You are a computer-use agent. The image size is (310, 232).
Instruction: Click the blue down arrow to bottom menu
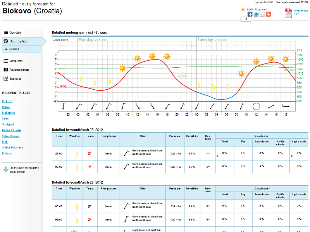point(6,169)
